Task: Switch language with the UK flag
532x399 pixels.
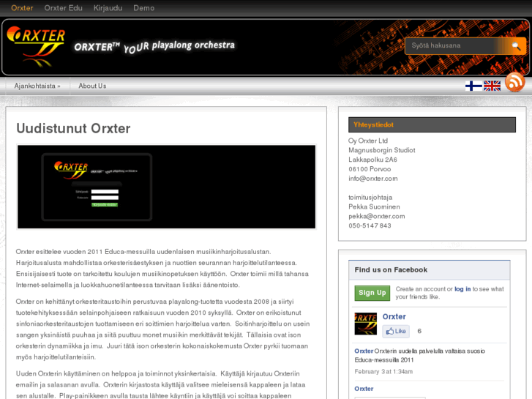Action: pyautogui.click(x=492, y=86)
